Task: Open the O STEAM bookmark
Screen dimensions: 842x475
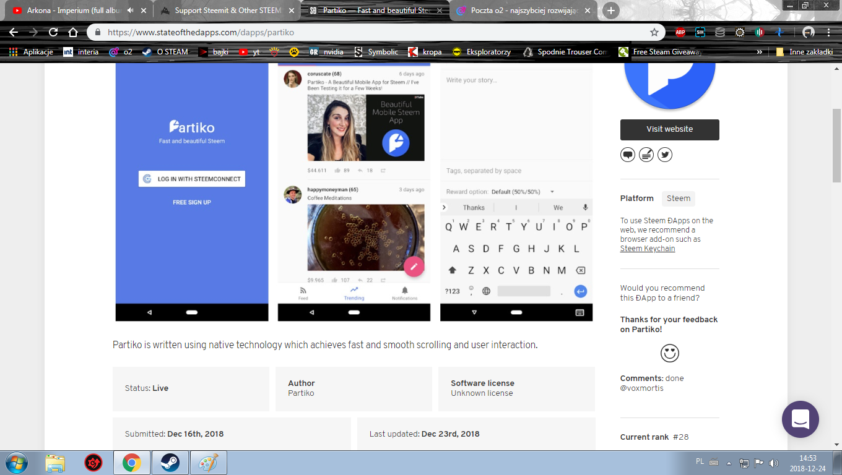Action: point(165,52)
